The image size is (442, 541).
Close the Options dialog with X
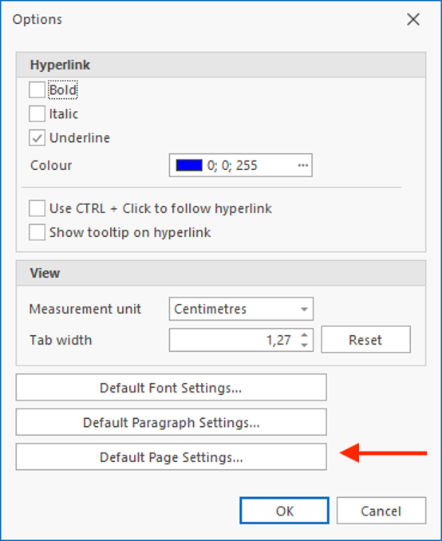tap(413, 19)
